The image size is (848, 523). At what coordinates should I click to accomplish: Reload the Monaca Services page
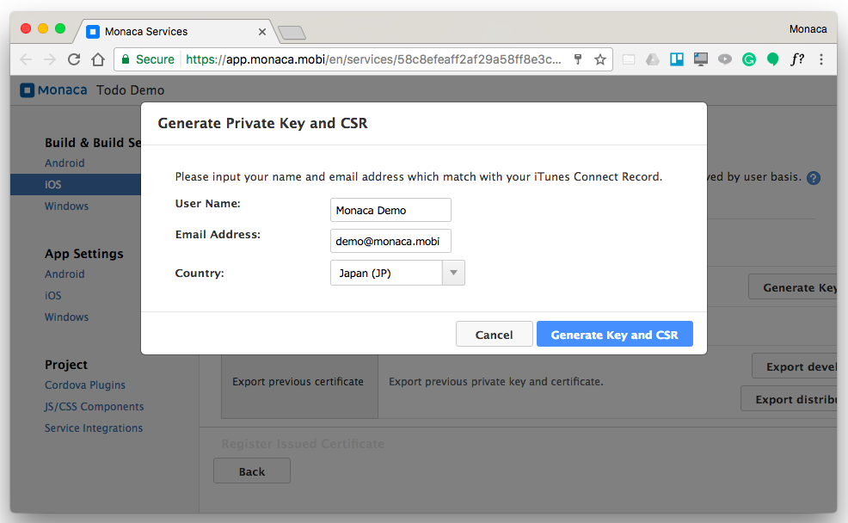click(74, 59)
